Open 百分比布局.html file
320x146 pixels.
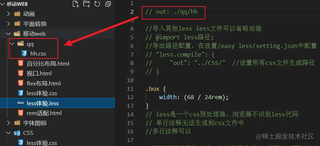[x=48, y=63]
